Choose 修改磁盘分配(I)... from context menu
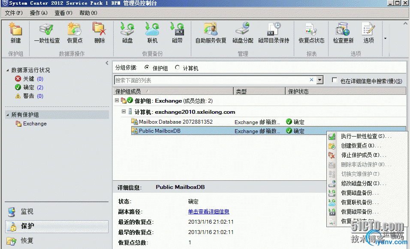 tap(367, 184)
